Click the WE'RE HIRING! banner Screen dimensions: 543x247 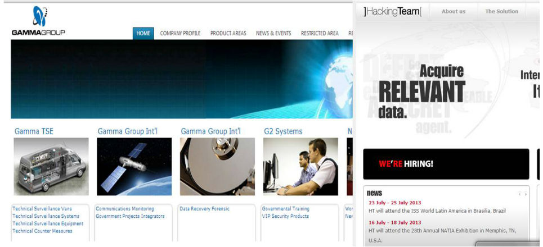pos(446,164)
